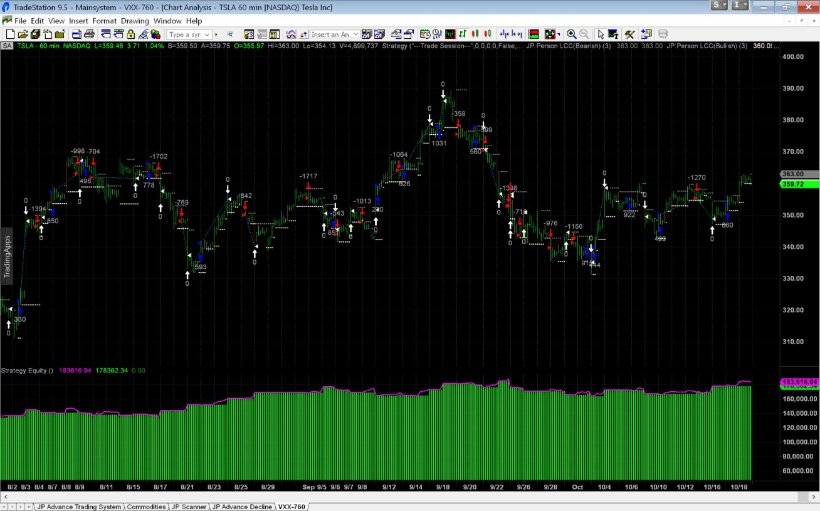Open the Commodities workspace tab
Viewport: 820px width, 511px height.
[146, 507]
